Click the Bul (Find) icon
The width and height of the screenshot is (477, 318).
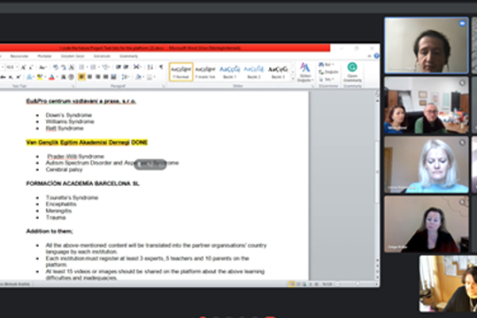tap(328, 64)
